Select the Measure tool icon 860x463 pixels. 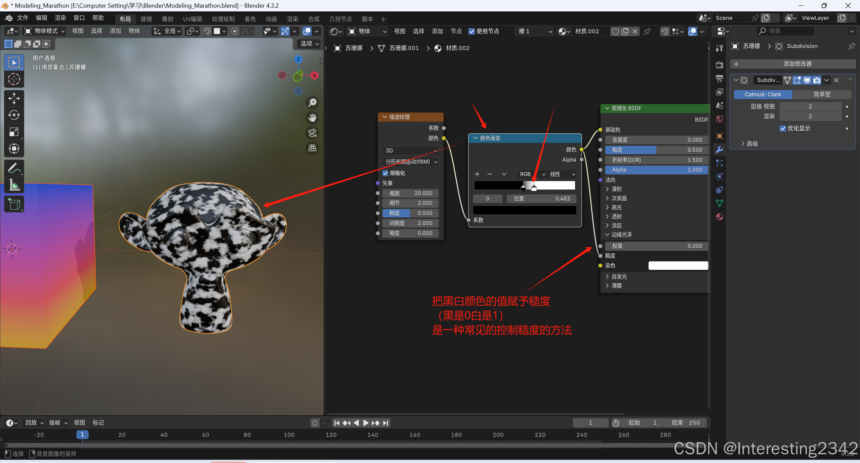click(x=14, y=184)
